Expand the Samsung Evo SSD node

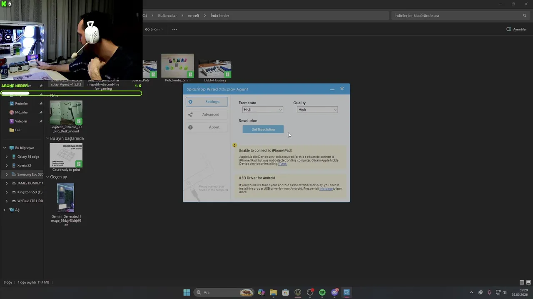7,174
